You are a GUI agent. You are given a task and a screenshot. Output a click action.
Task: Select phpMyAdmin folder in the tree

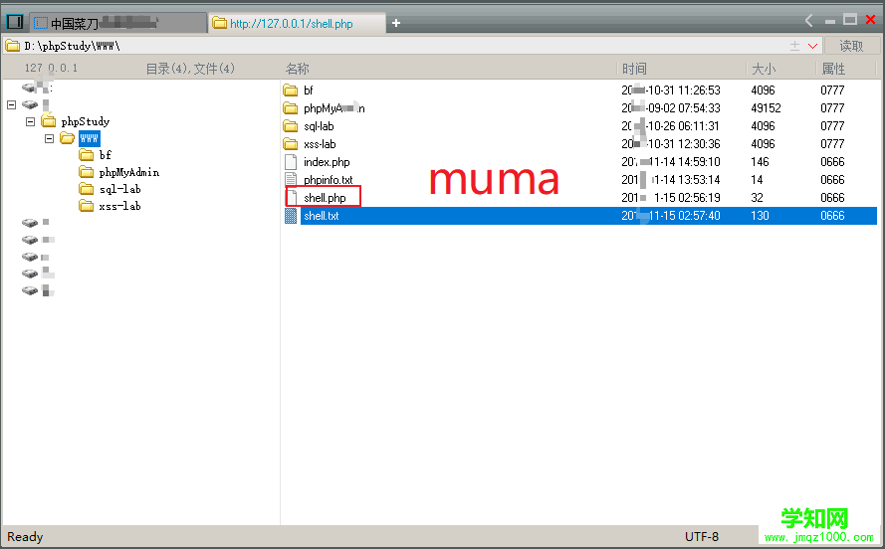128,172
